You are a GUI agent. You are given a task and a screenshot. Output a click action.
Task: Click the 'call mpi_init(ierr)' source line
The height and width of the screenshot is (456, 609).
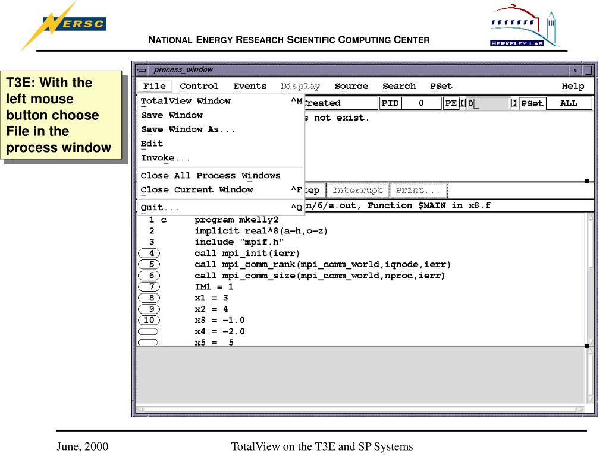[x=247, y=254]
